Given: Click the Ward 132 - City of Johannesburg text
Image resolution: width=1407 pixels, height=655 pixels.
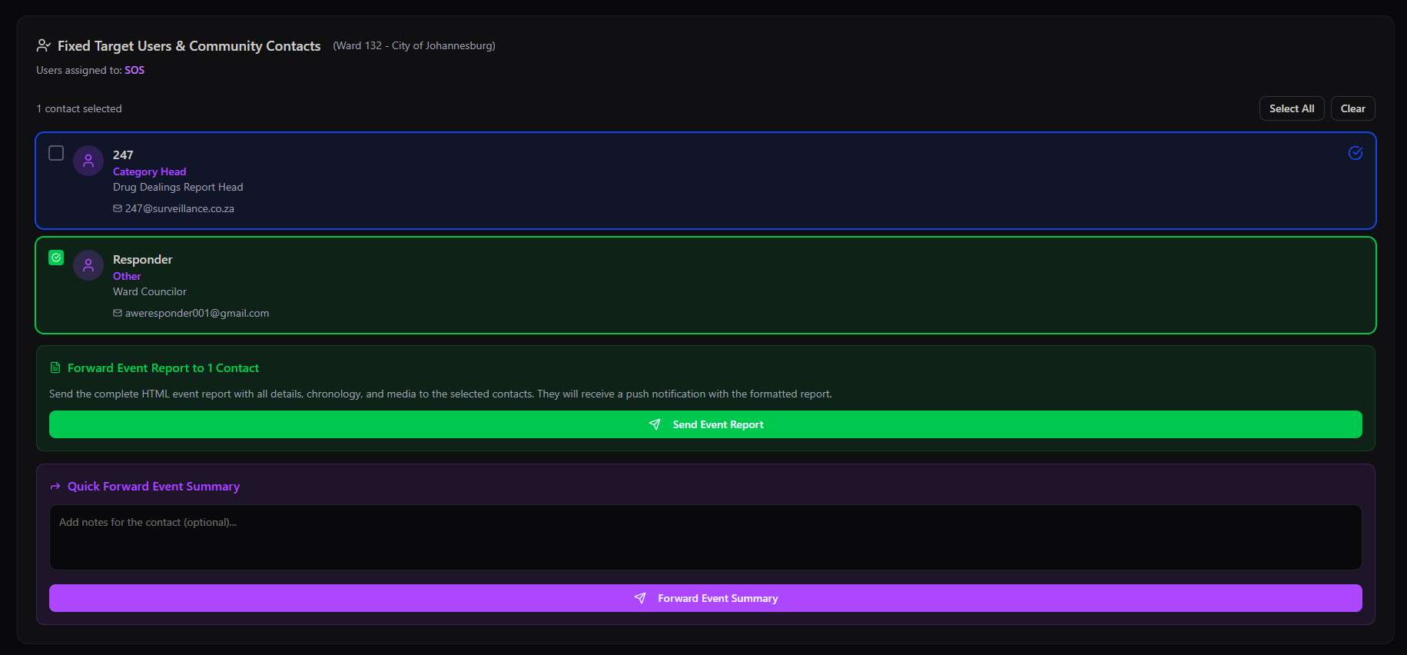Looking at the screenshot, I should (414, 46).
